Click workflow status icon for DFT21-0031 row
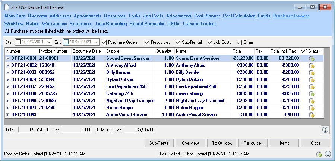This screenshot has height=161, width=335. (x=312, y=58)
